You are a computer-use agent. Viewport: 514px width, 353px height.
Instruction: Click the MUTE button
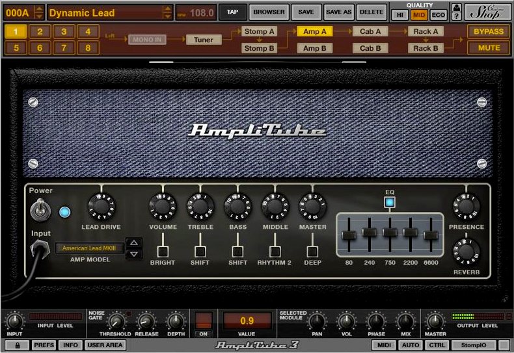pos(489,48)
